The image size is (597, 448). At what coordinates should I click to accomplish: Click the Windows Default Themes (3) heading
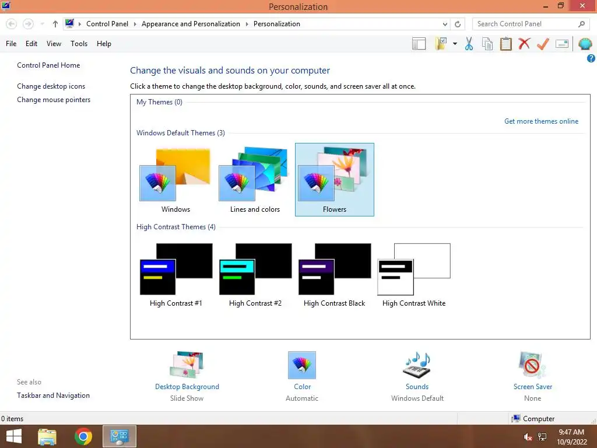[181, 133]
